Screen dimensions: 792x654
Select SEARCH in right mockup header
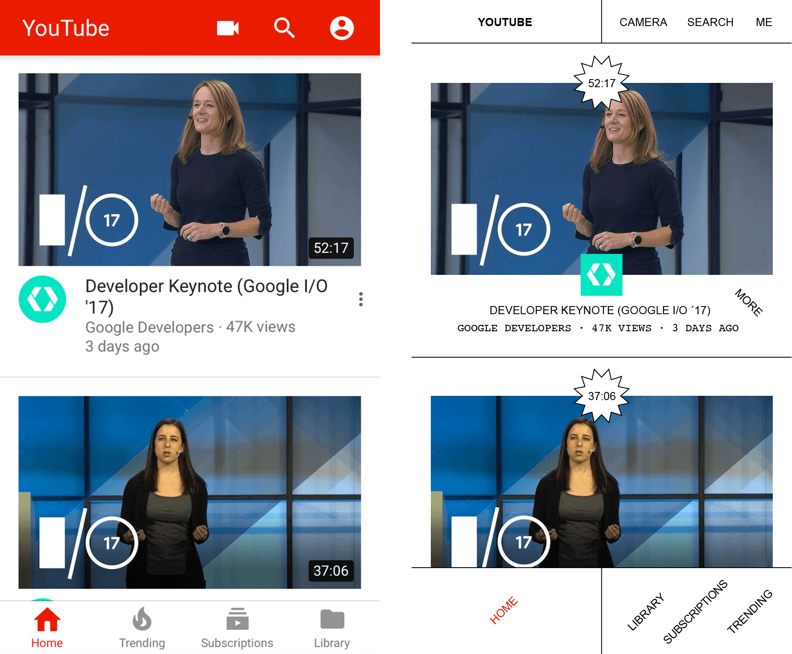pos(710,22)
